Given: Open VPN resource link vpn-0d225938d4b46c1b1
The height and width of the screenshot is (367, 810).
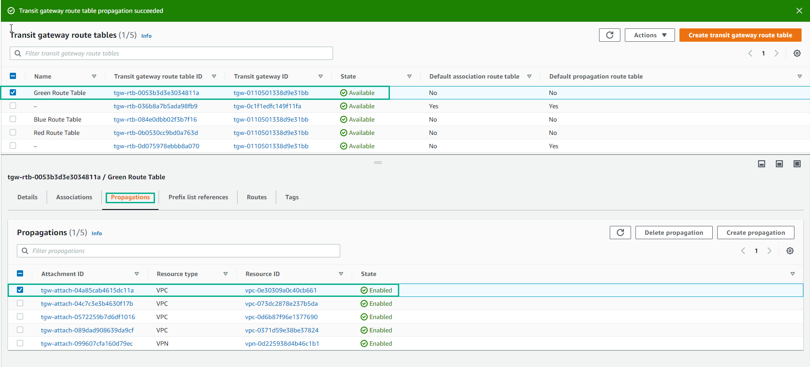Looking at the screenshot, I should [282, 343].
